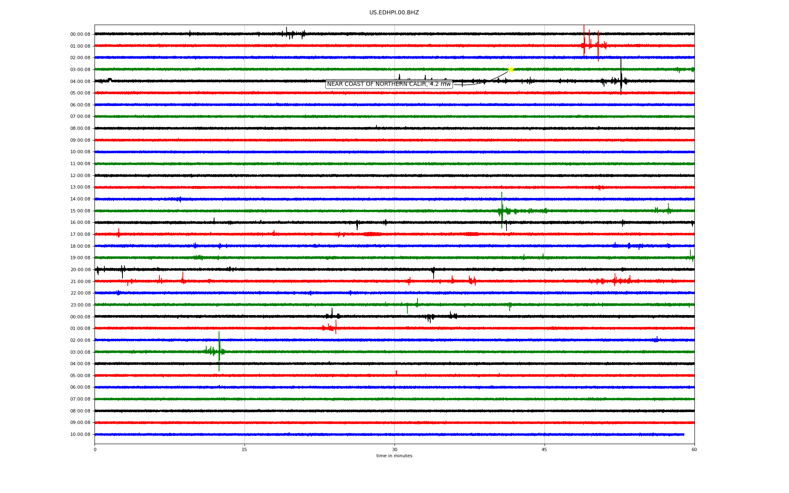
Task: Select the 11:00:08 trace time label
Action: coord(80,164)
